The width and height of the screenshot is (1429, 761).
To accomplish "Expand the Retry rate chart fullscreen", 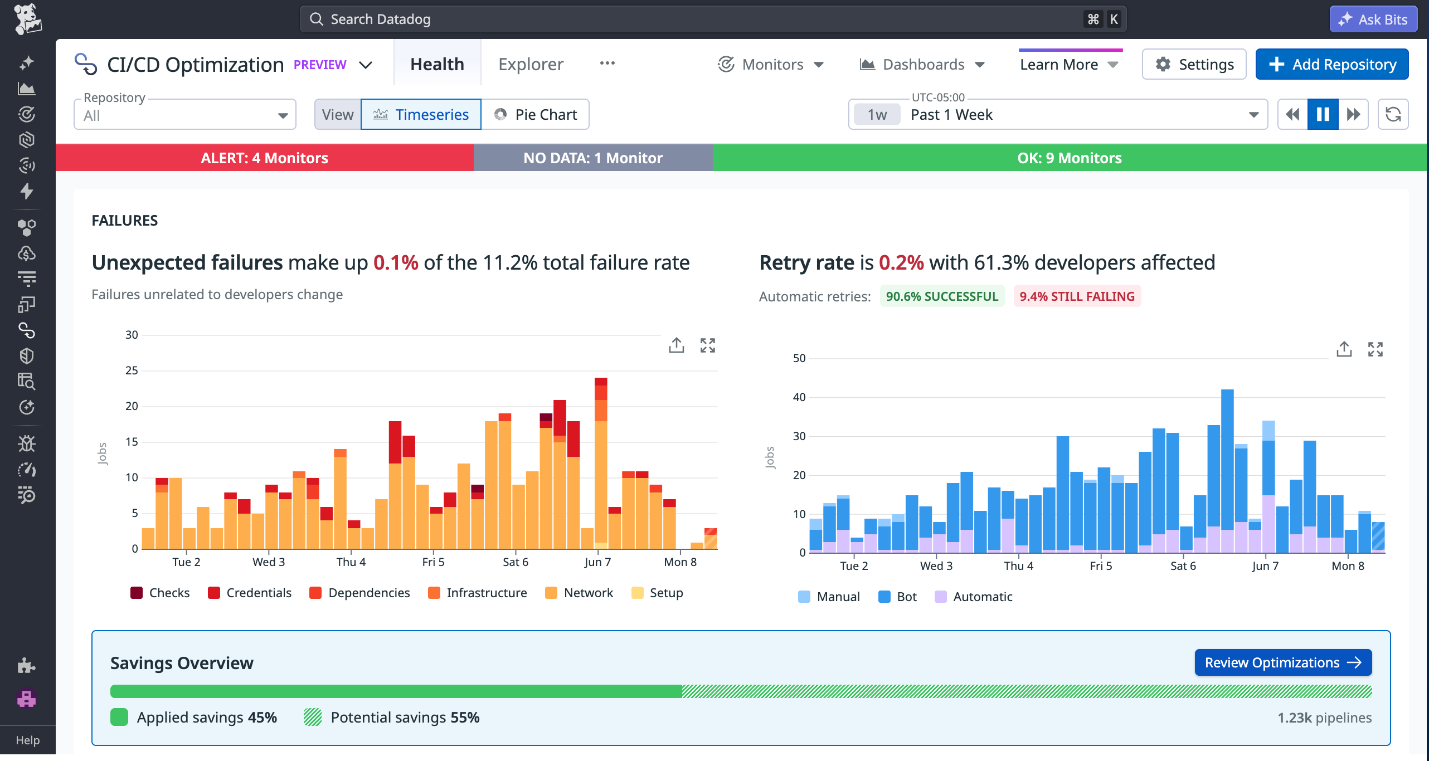I will coord(1375,349).
